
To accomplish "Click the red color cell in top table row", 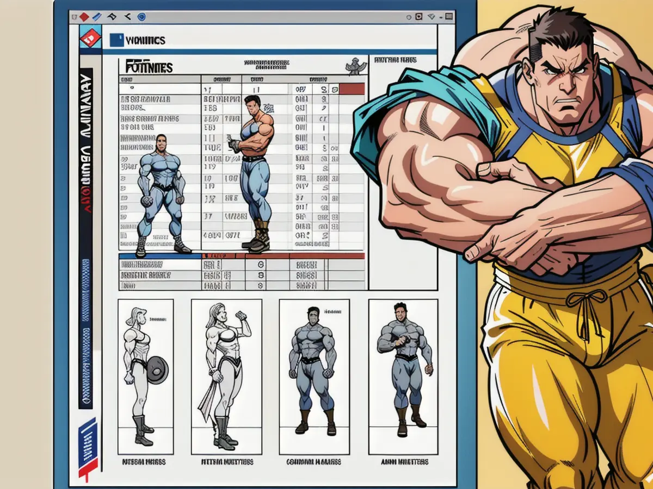I will (x=352, y=89).
